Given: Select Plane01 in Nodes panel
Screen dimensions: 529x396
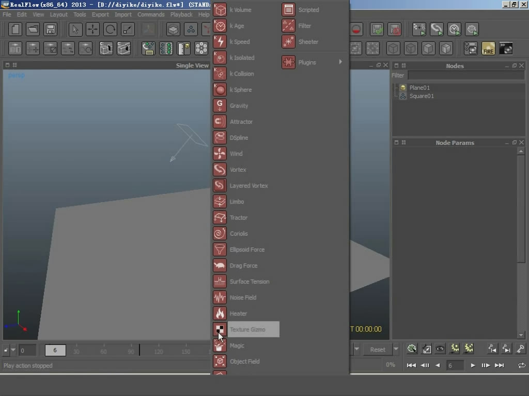Looking at the screenshot, I should pyautogui.click(x=419, y=88).
